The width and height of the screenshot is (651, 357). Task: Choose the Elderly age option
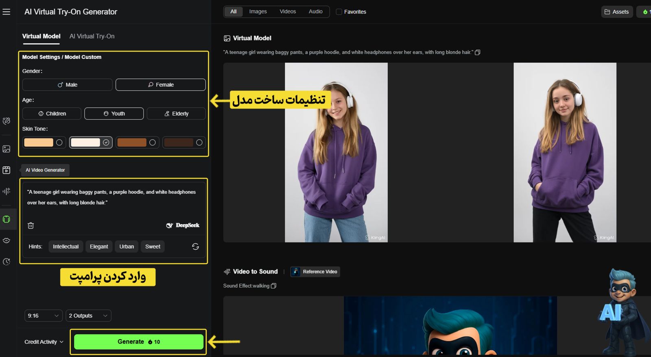coord(176,114)
